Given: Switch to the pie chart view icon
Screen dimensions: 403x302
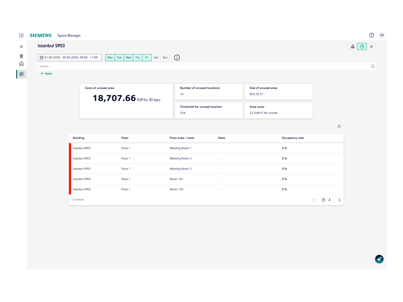Looking at the screenshot, I should (362, 47).
